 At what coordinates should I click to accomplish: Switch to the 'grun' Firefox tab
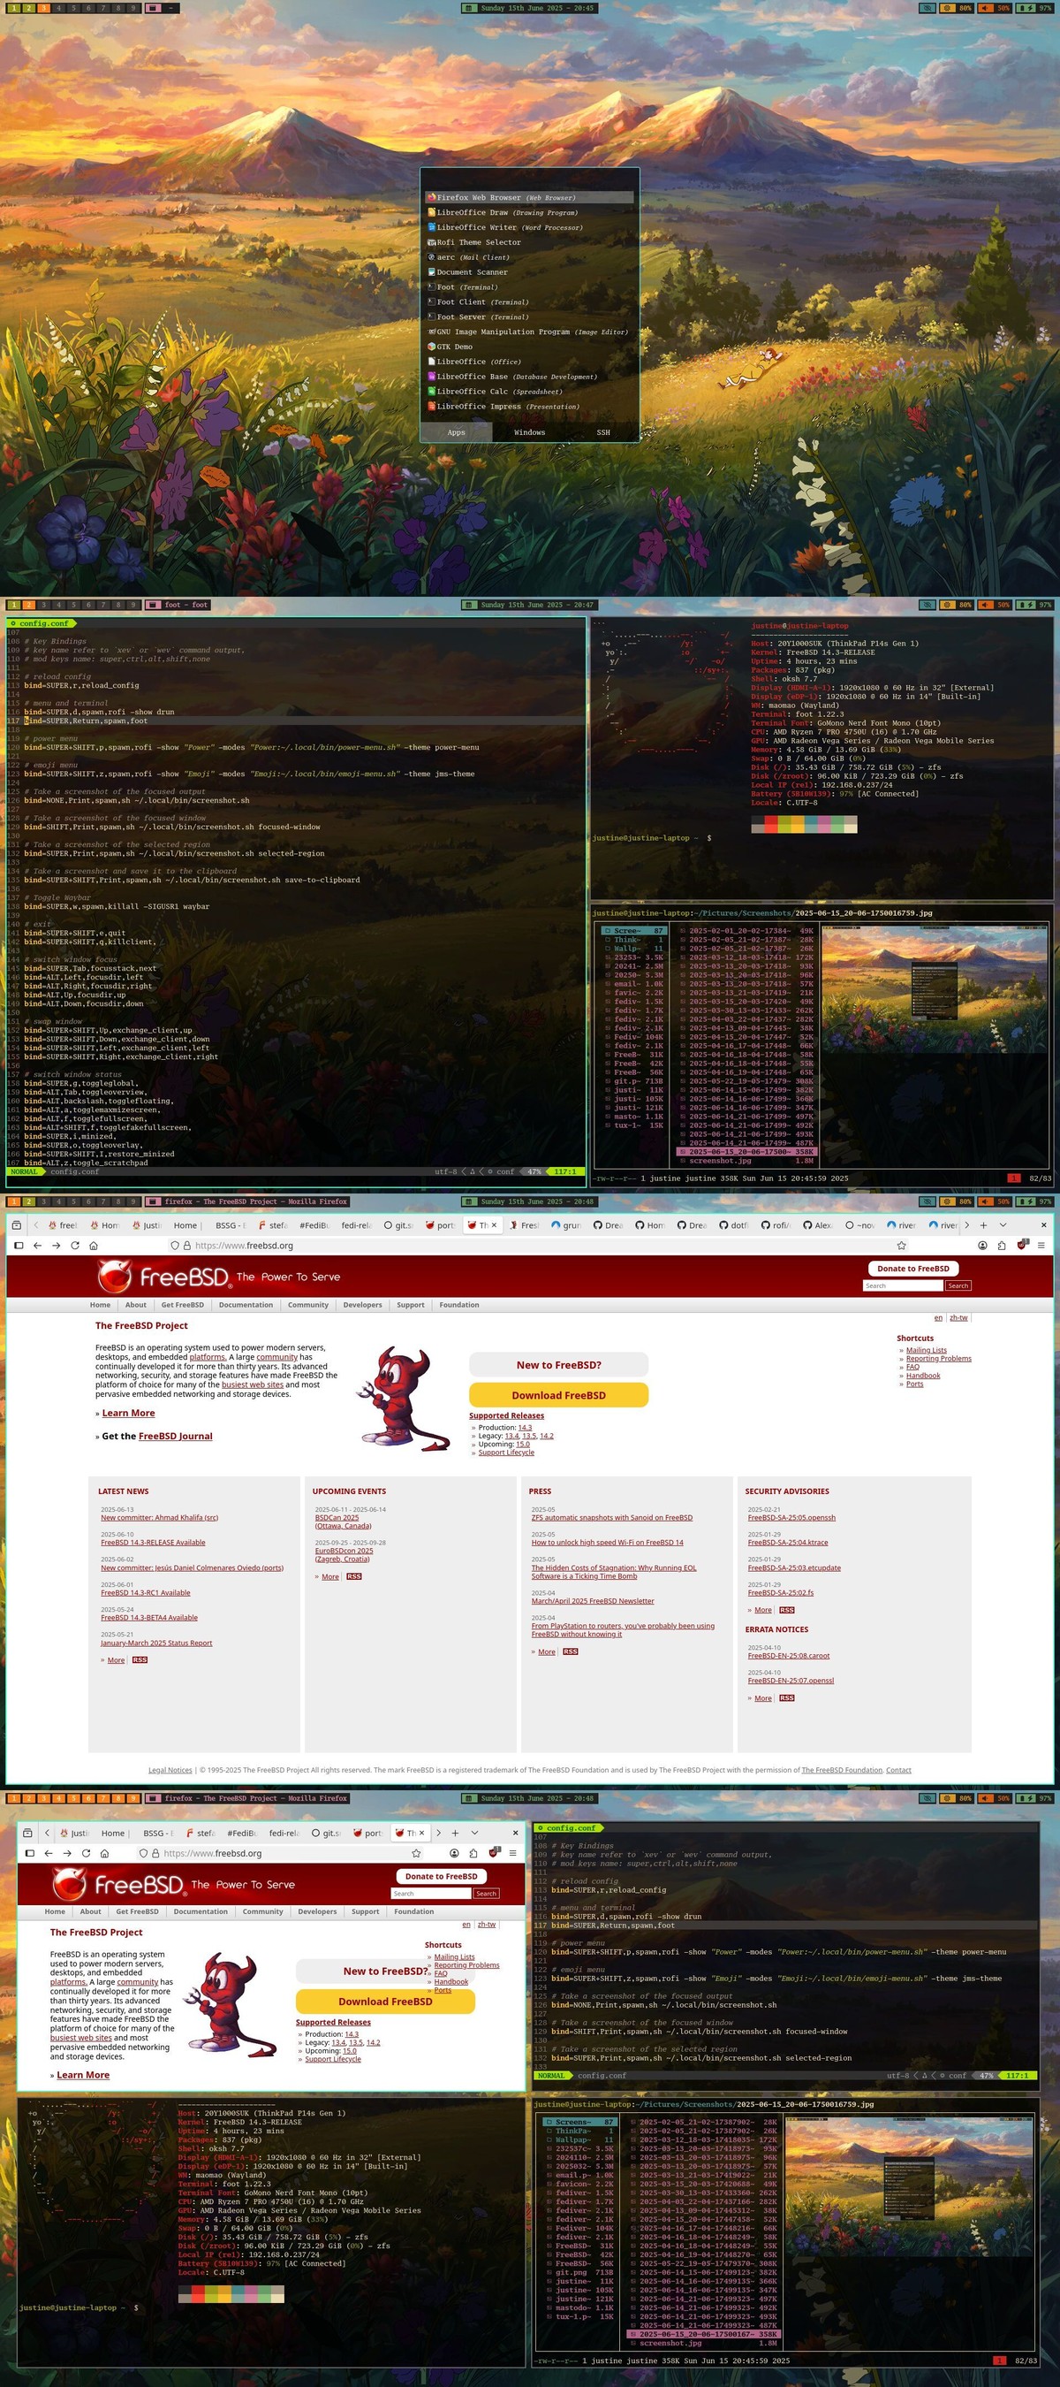pyautogui.click(x=566, y=1225)
